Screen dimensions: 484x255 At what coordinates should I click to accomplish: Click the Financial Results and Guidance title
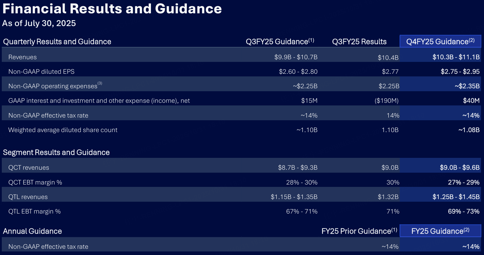[x=112, y=9]
